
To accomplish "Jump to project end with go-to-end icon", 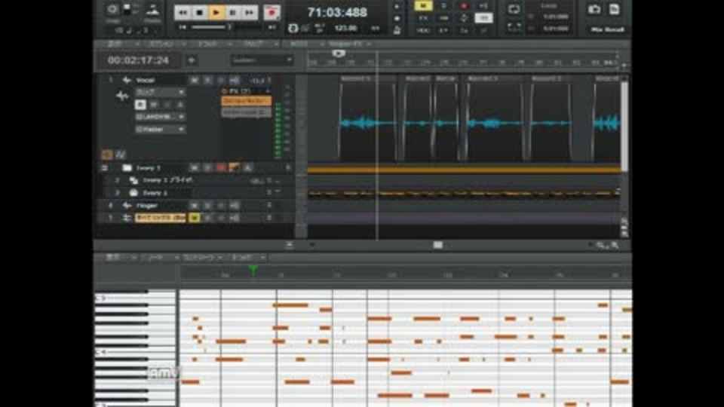I will [x=272, y=28].
